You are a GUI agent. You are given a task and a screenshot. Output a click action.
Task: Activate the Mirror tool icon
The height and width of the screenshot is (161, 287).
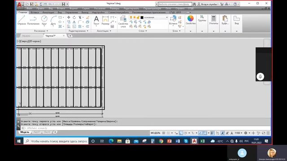pos(74,22)
